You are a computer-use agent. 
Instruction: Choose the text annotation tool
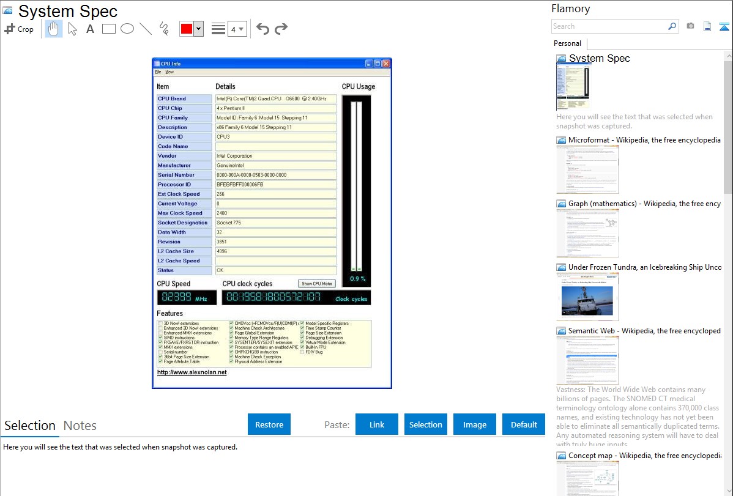90,29
